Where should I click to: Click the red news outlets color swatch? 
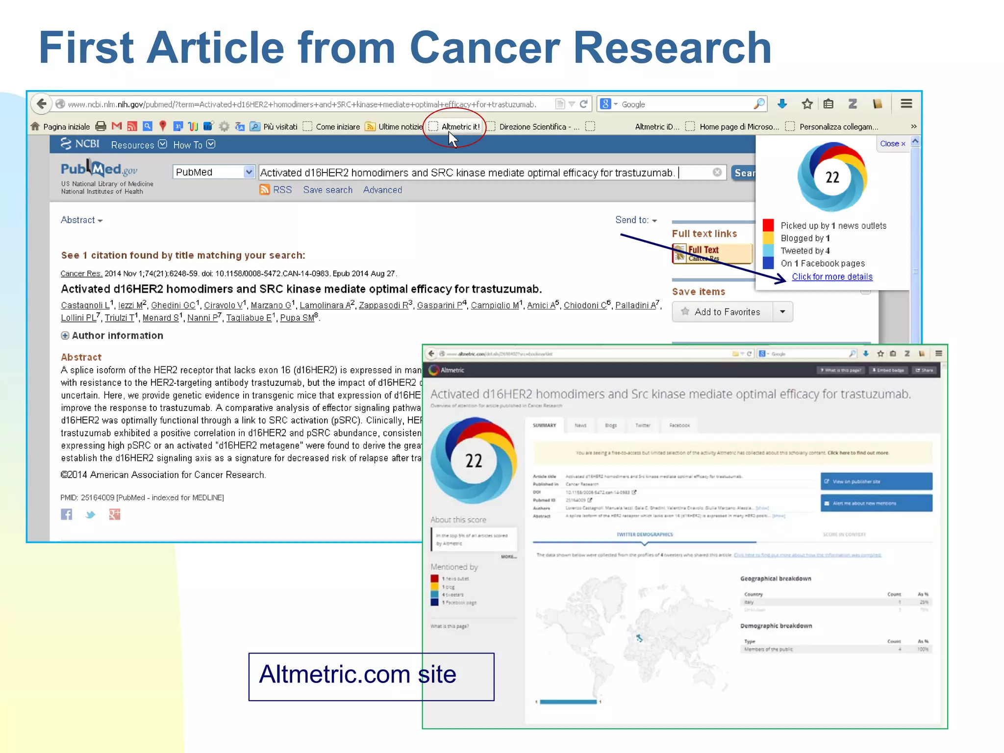point(768,226)
